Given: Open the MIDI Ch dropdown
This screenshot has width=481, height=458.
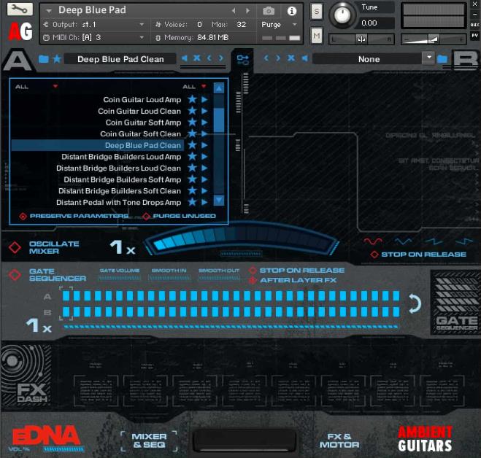Looking at the screenshot, I should 142,37.
